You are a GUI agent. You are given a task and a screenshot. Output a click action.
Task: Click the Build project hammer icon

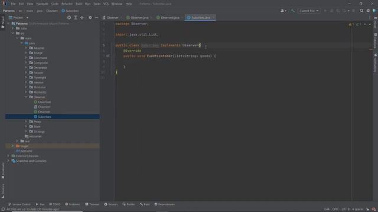pos(293,11)
